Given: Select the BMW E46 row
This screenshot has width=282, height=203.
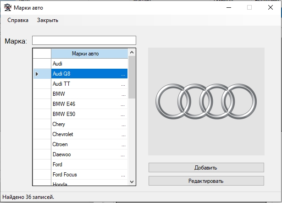Looking at the screenshot, I should point(89,104).
